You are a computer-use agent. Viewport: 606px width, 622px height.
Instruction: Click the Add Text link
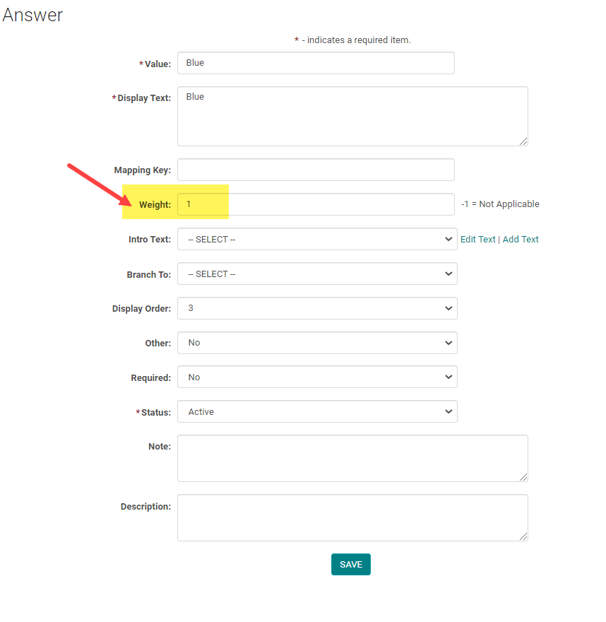point(521,239)
